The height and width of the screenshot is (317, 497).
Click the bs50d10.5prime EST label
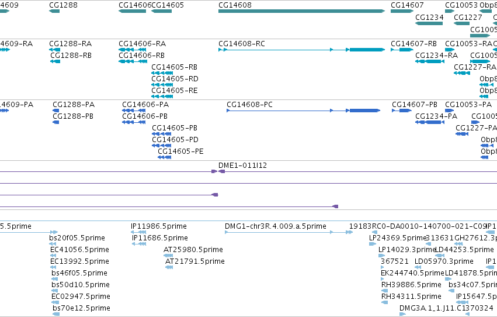tap(81, 285)
